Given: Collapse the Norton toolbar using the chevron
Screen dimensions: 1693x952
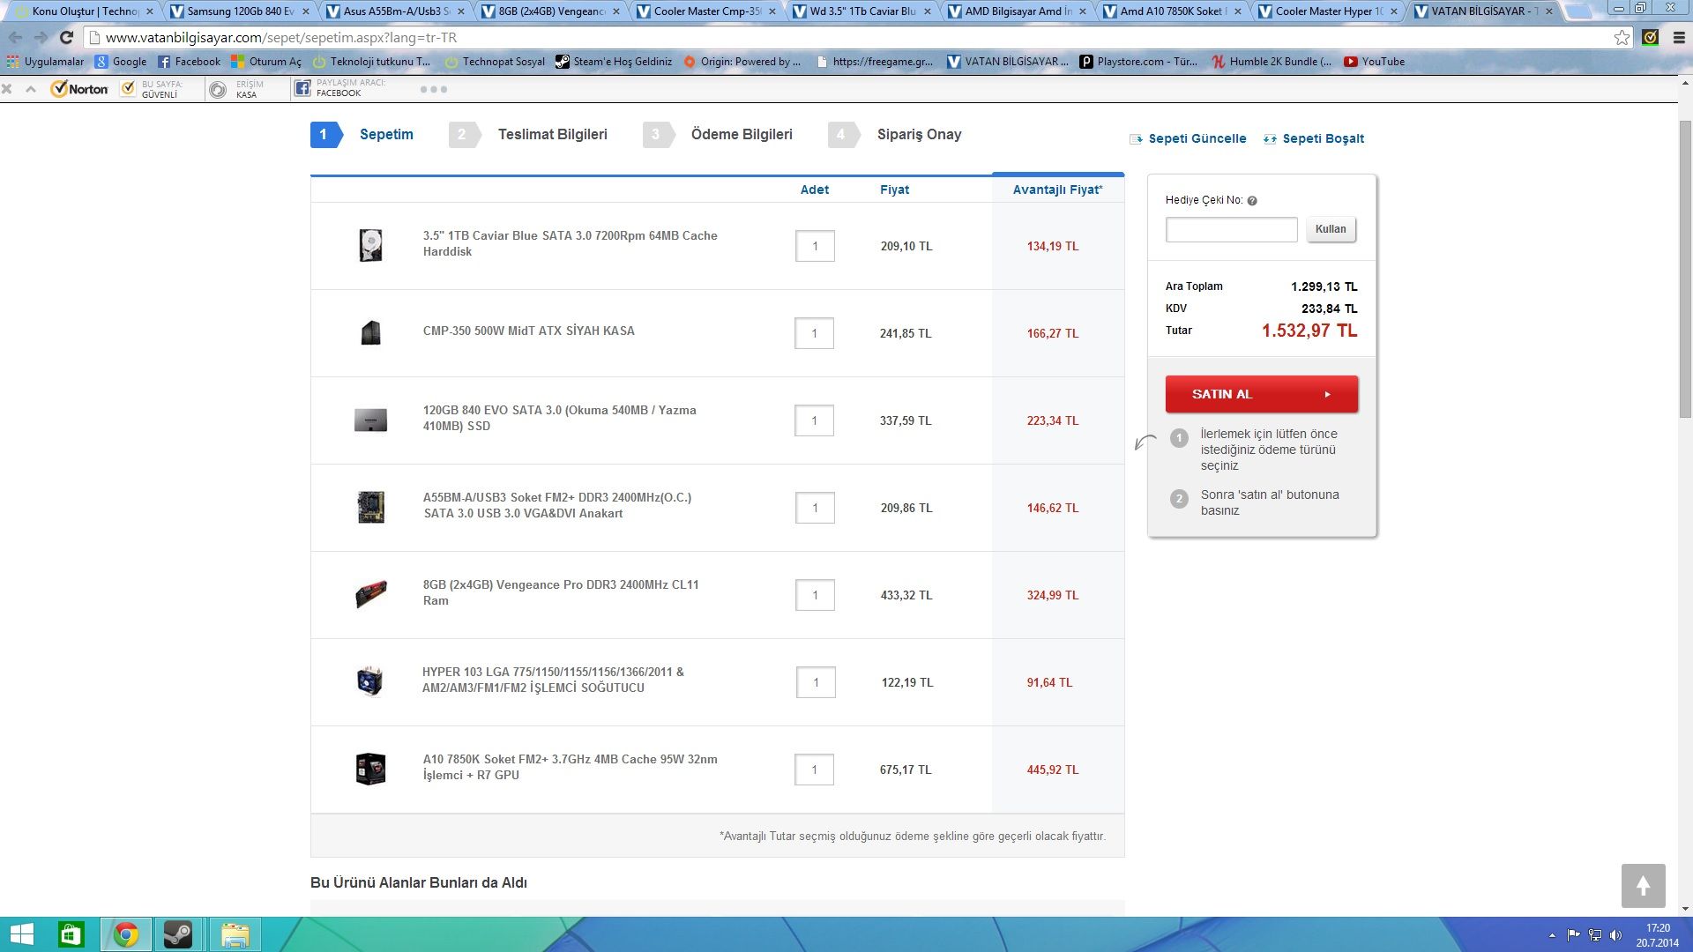Looking at the screenshot, I should click(31, 89).
